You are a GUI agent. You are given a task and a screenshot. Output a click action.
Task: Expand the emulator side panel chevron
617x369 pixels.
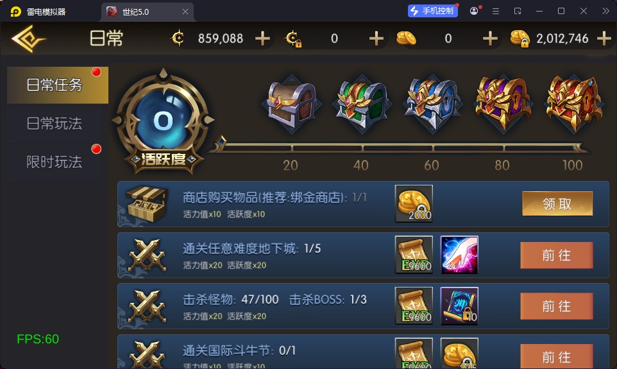point(605,11)
